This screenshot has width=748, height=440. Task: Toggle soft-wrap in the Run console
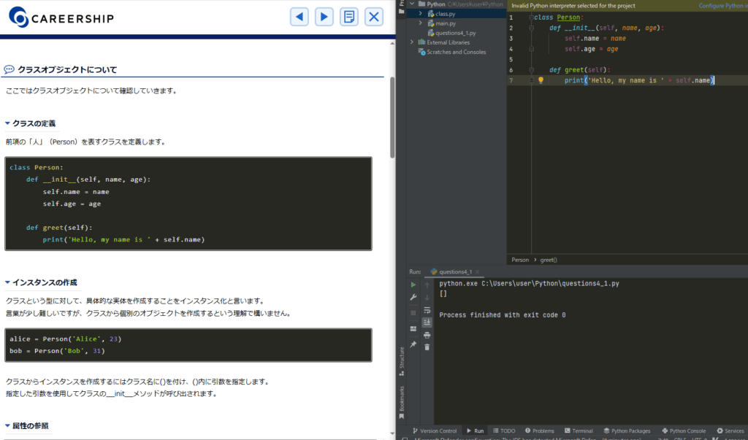[x=427, y=309]
